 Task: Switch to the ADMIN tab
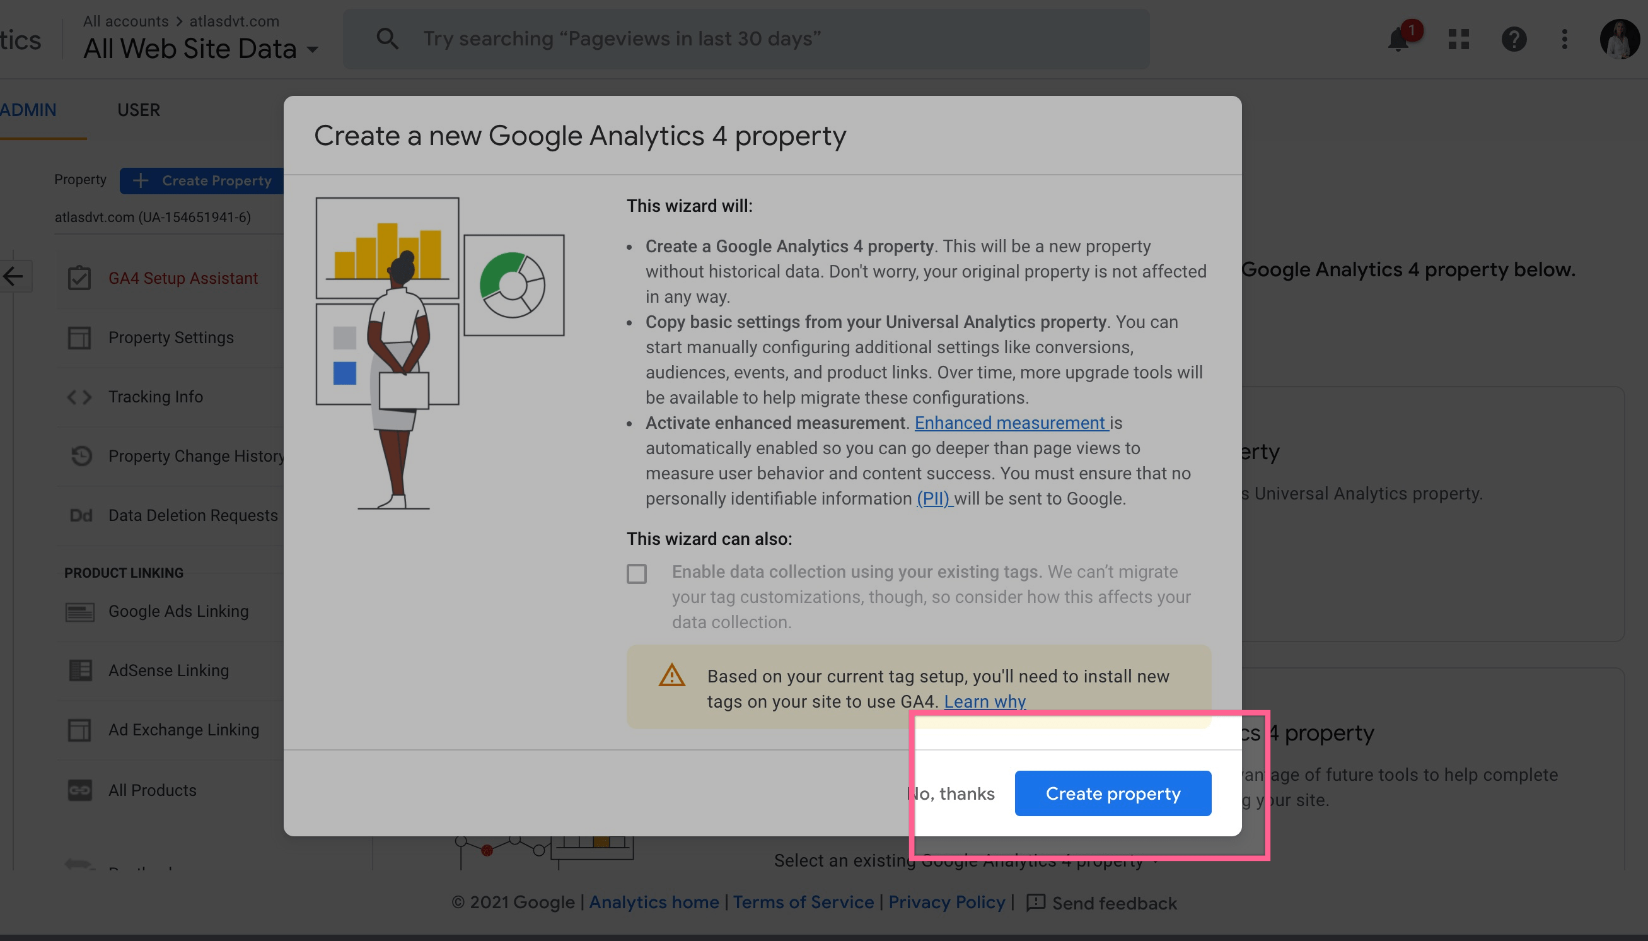28,110
